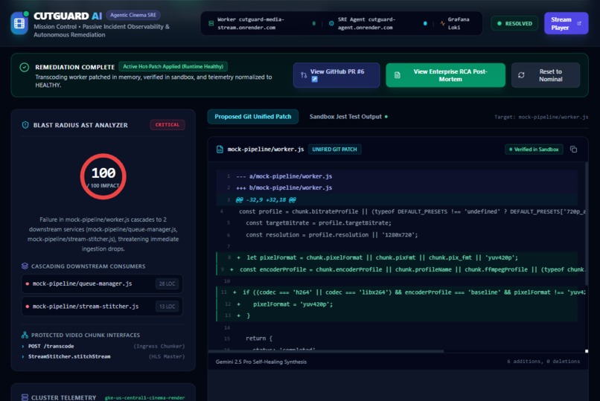
Task: Click the Active Hot-Patch Applied badge
Action: [x=173, y=66]
